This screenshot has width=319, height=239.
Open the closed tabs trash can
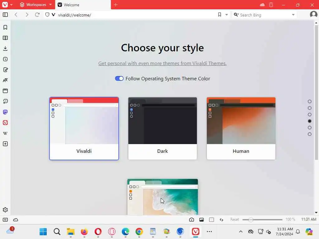click(x=271, y=5)
